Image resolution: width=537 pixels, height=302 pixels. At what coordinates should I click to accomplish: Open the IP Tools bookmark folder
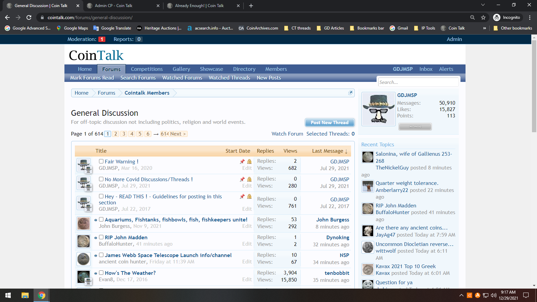425,28
